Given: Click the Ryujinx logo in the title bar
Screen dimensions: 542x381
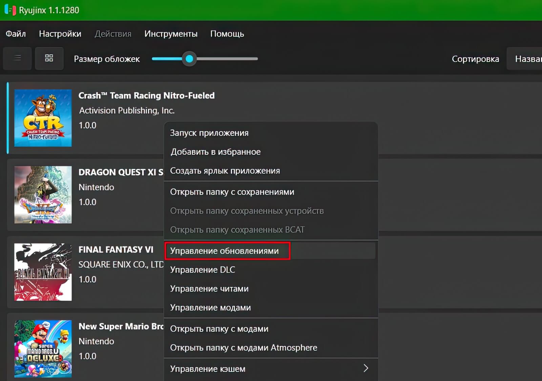Looking at the screenshot, I should (10, 10).
